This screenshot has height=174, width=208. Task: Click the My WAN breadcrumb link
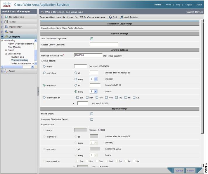pyautogui.click(x=45, y=12)
